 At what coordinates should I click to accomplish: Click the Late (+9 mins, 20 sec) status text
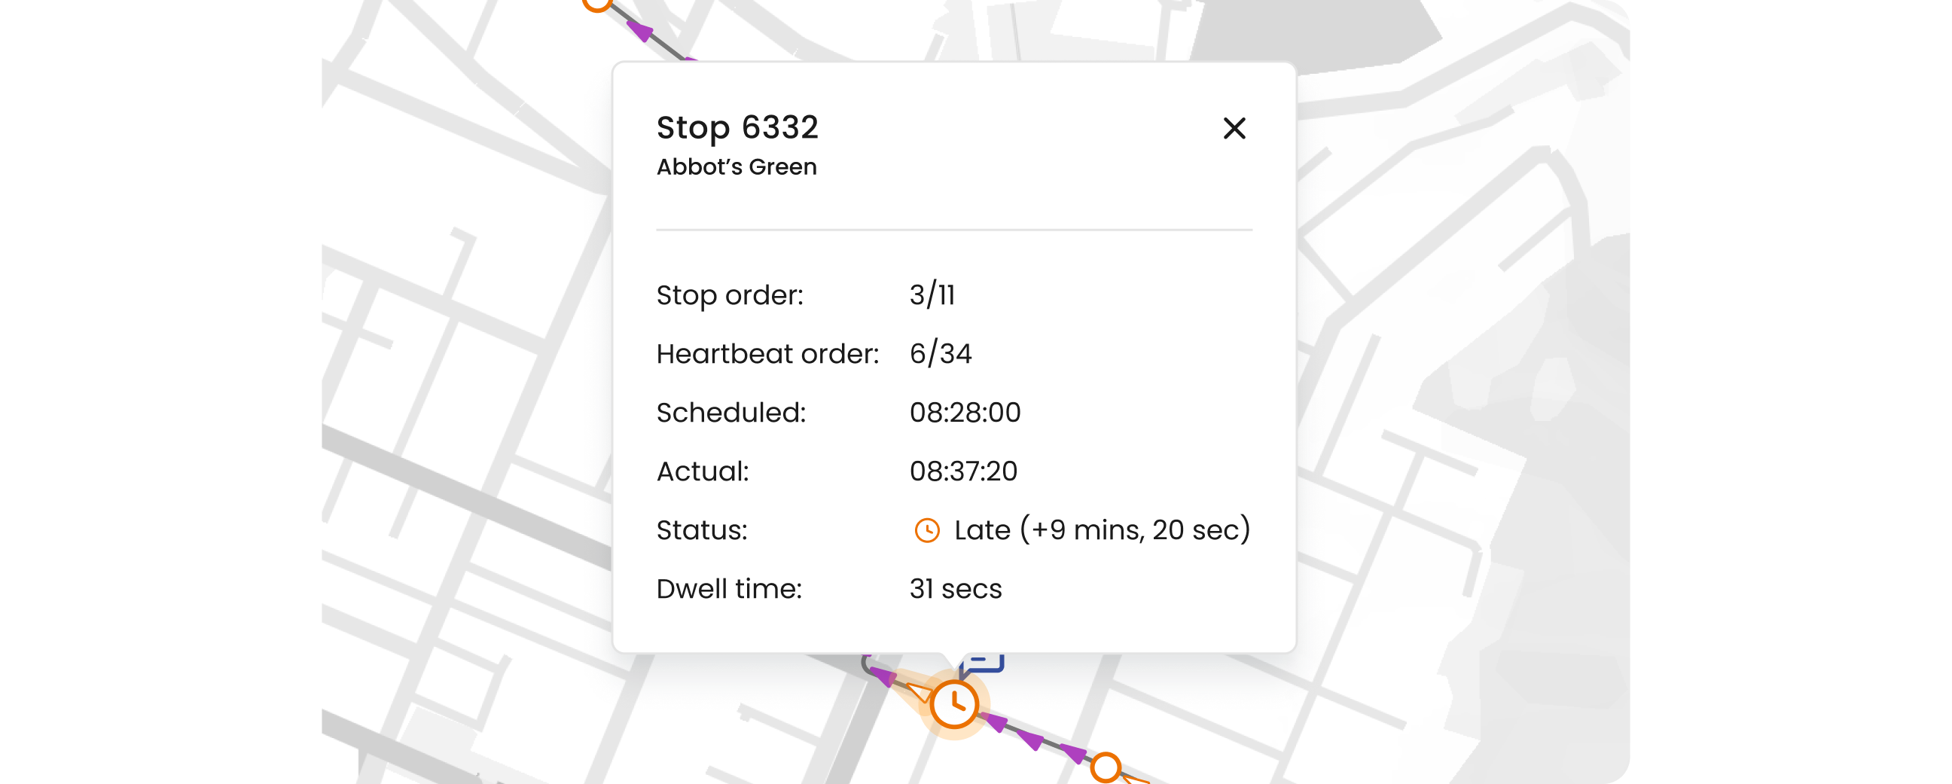point(1102,529)
